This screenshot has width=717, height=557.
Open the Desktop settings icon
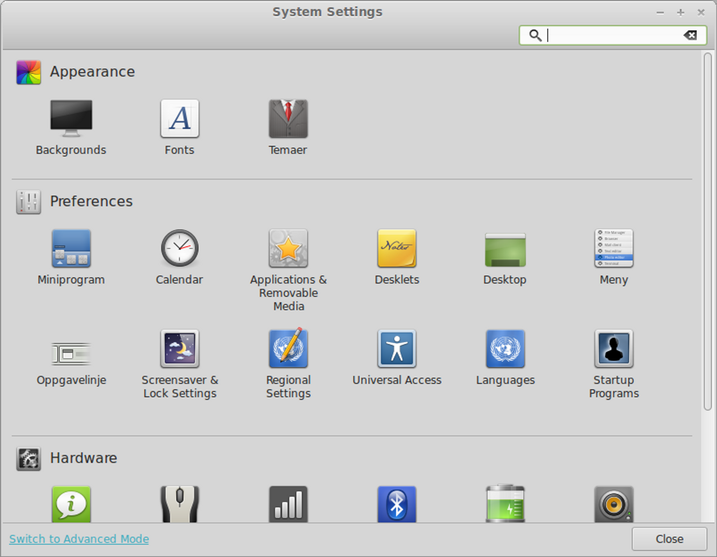pyautogui.click(x=505, y=249)
